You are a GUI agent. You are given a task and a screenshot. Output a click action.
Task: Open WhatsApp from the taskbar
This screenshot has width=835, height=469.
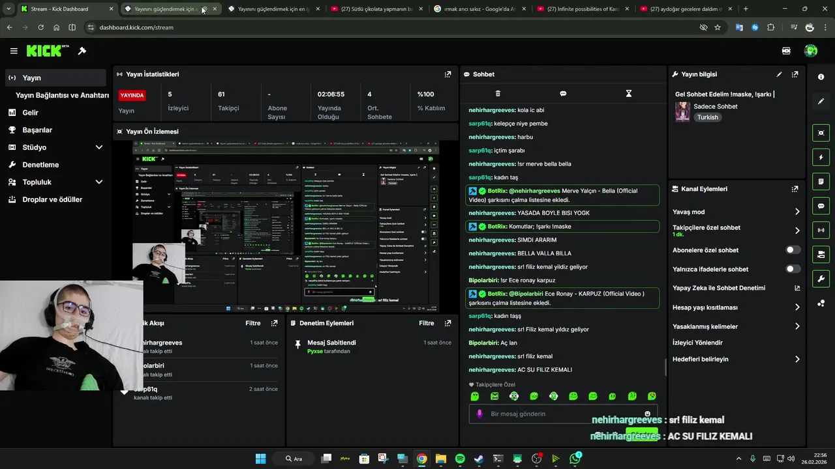pos(575,459)
